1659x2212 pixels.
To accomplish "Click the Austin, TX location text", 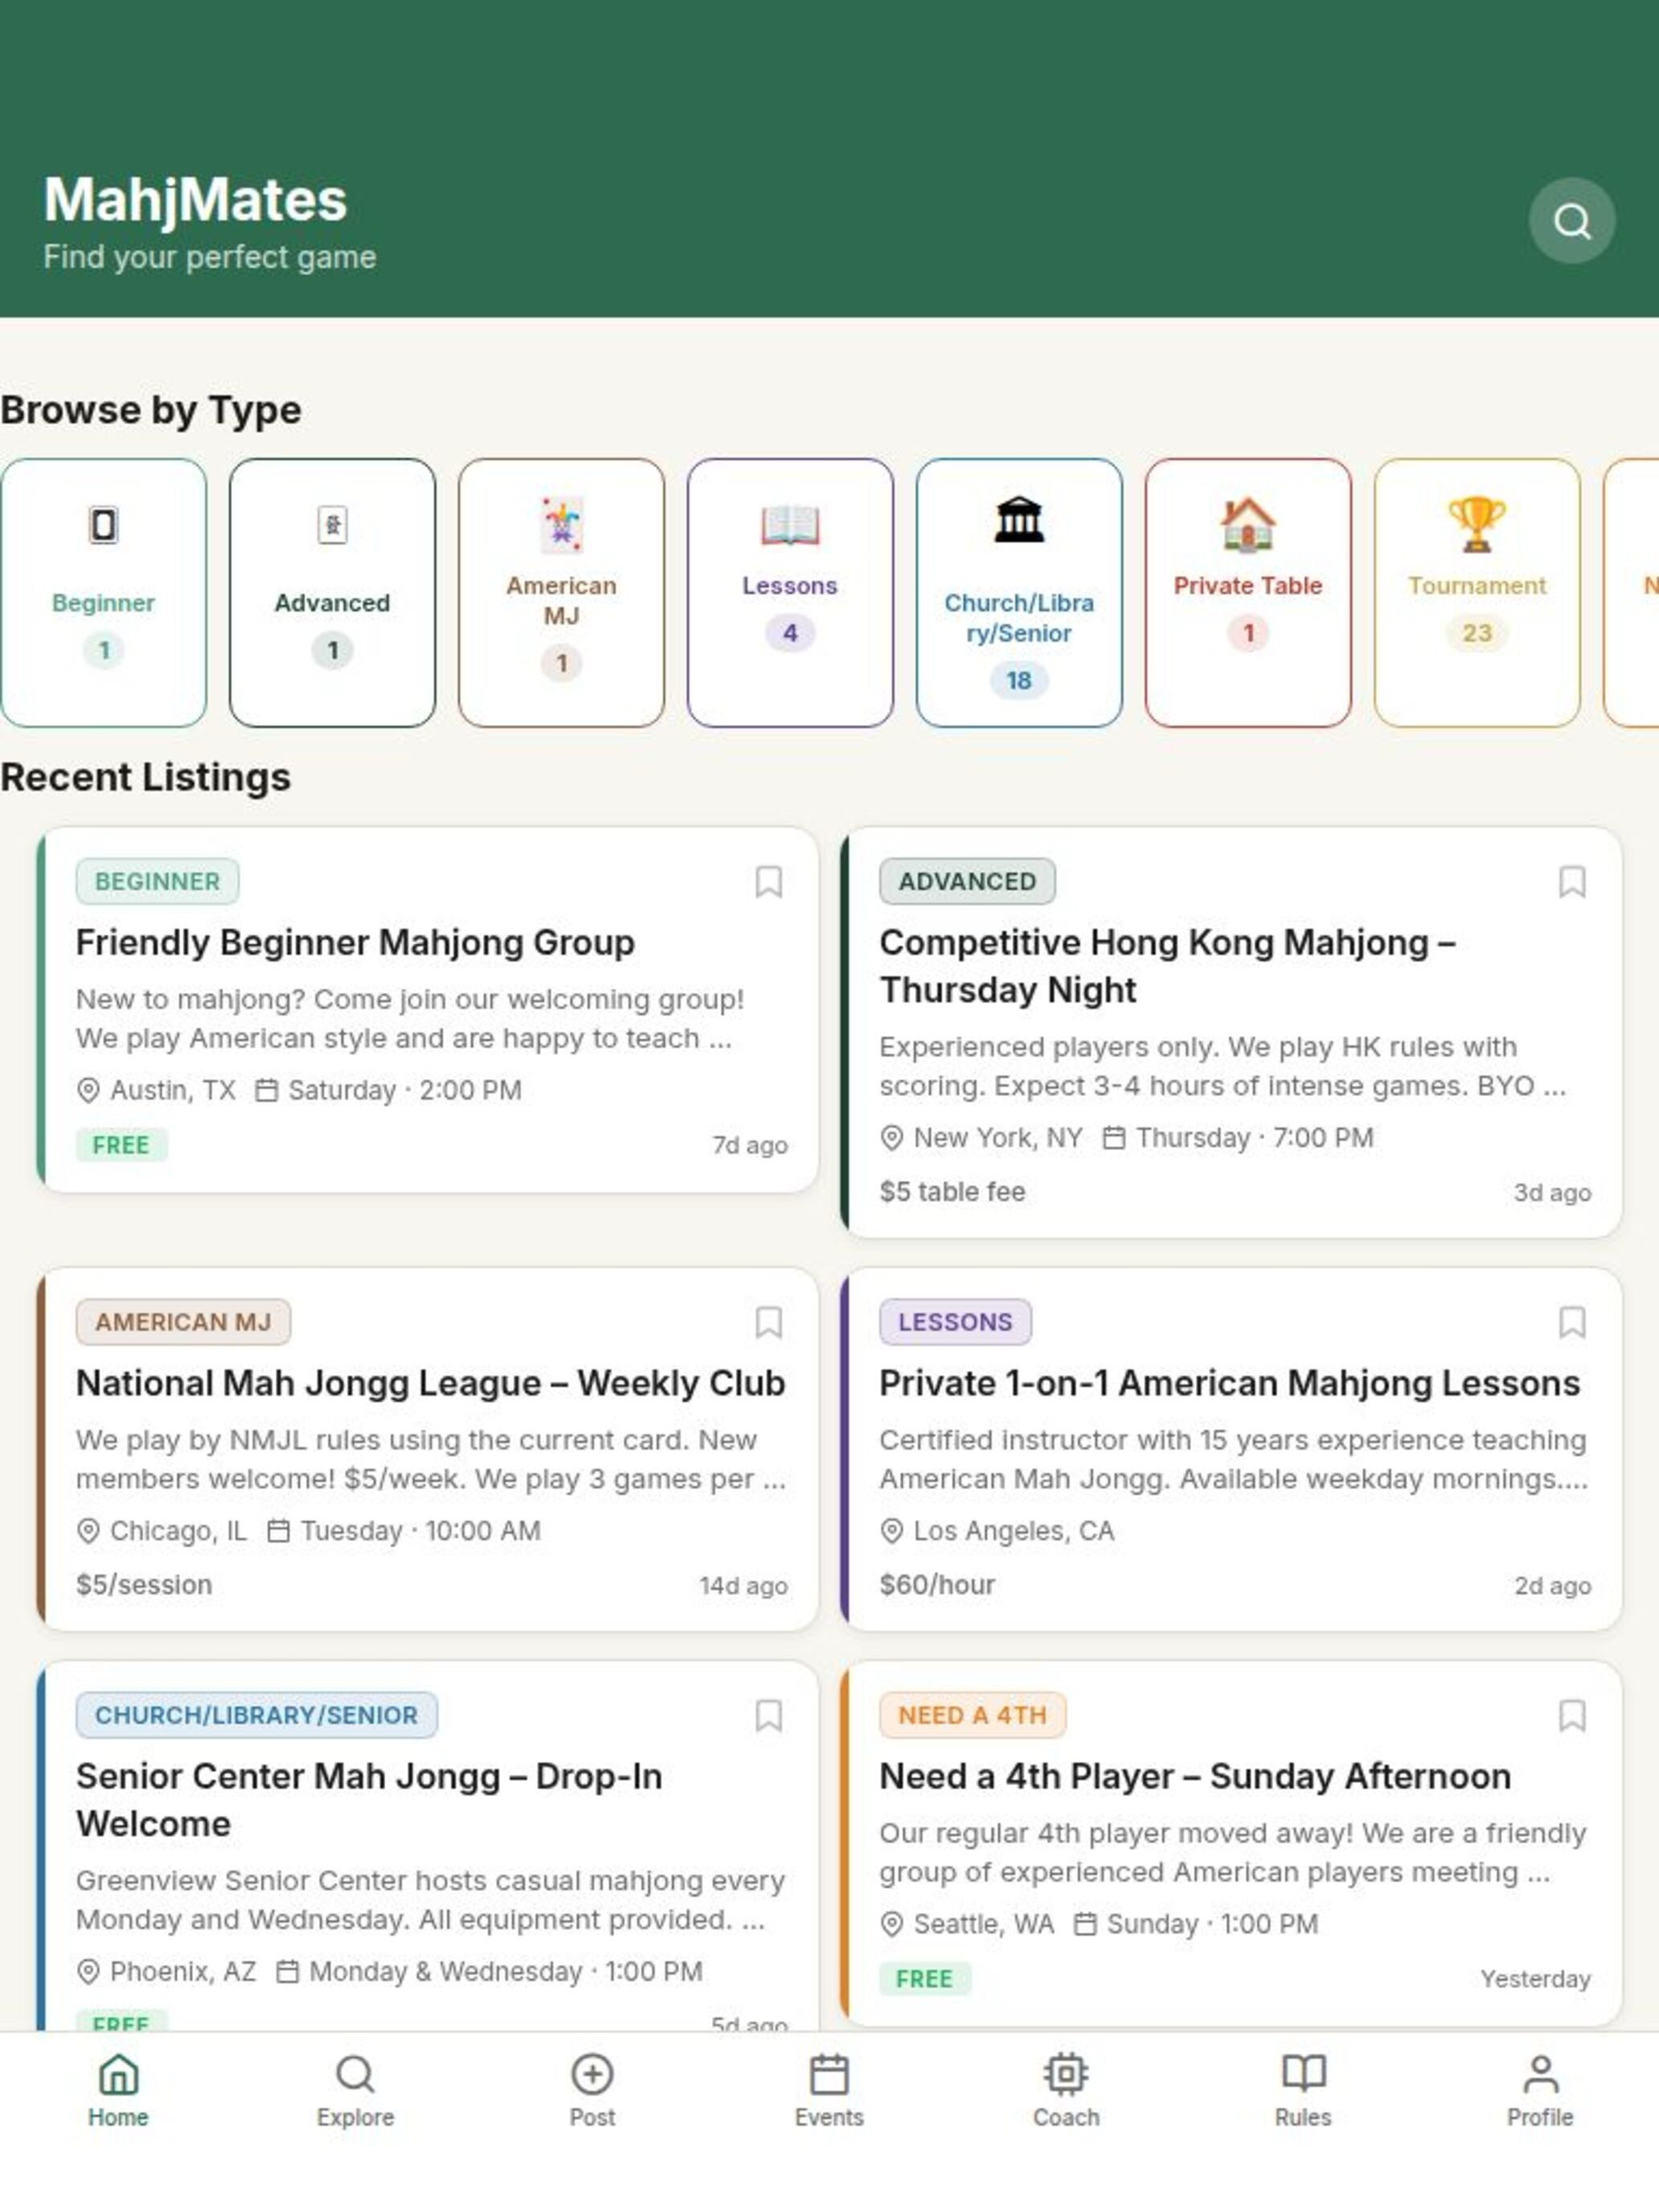I will pos(172,1090).
